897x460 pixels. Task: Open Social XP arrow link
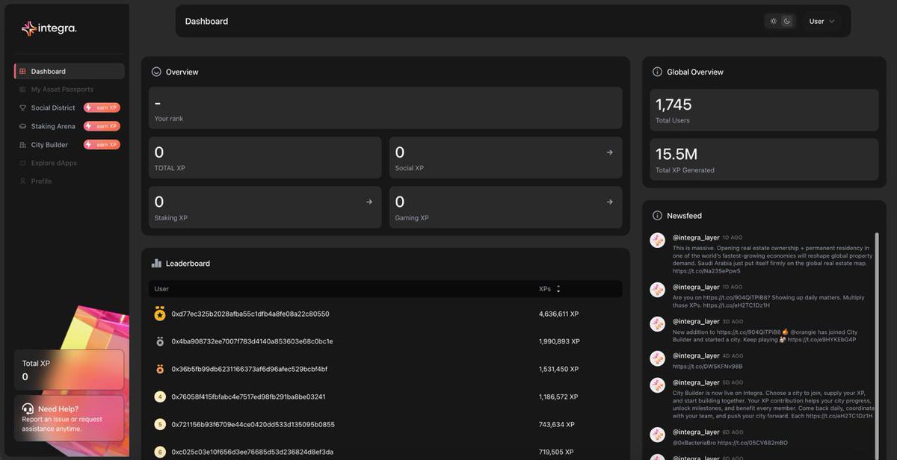click(610, 152)
